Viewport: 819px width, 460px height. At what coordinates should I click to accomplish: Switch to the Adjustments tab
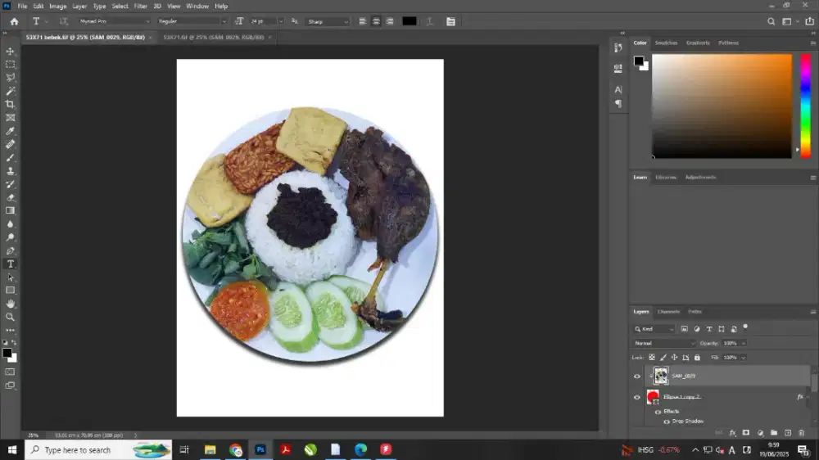click(x=700, y=177)
